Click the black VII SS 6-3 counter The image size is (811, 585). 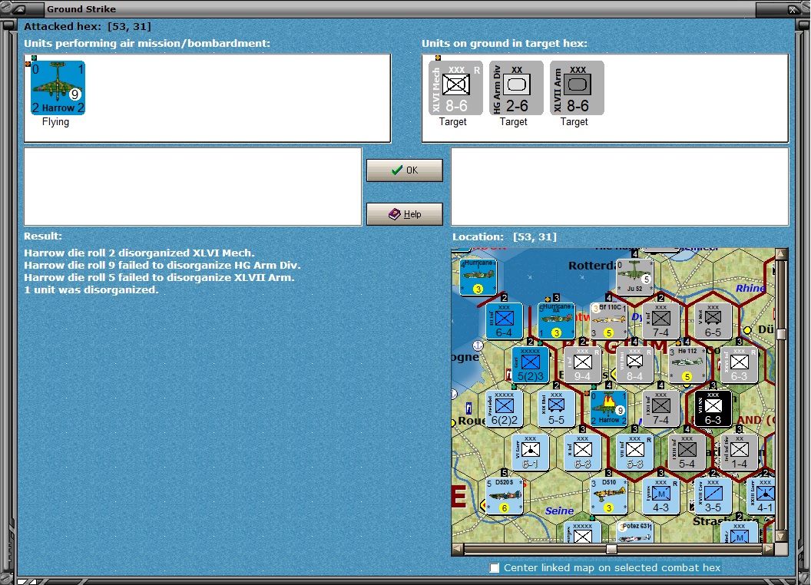tap(713, 408)
